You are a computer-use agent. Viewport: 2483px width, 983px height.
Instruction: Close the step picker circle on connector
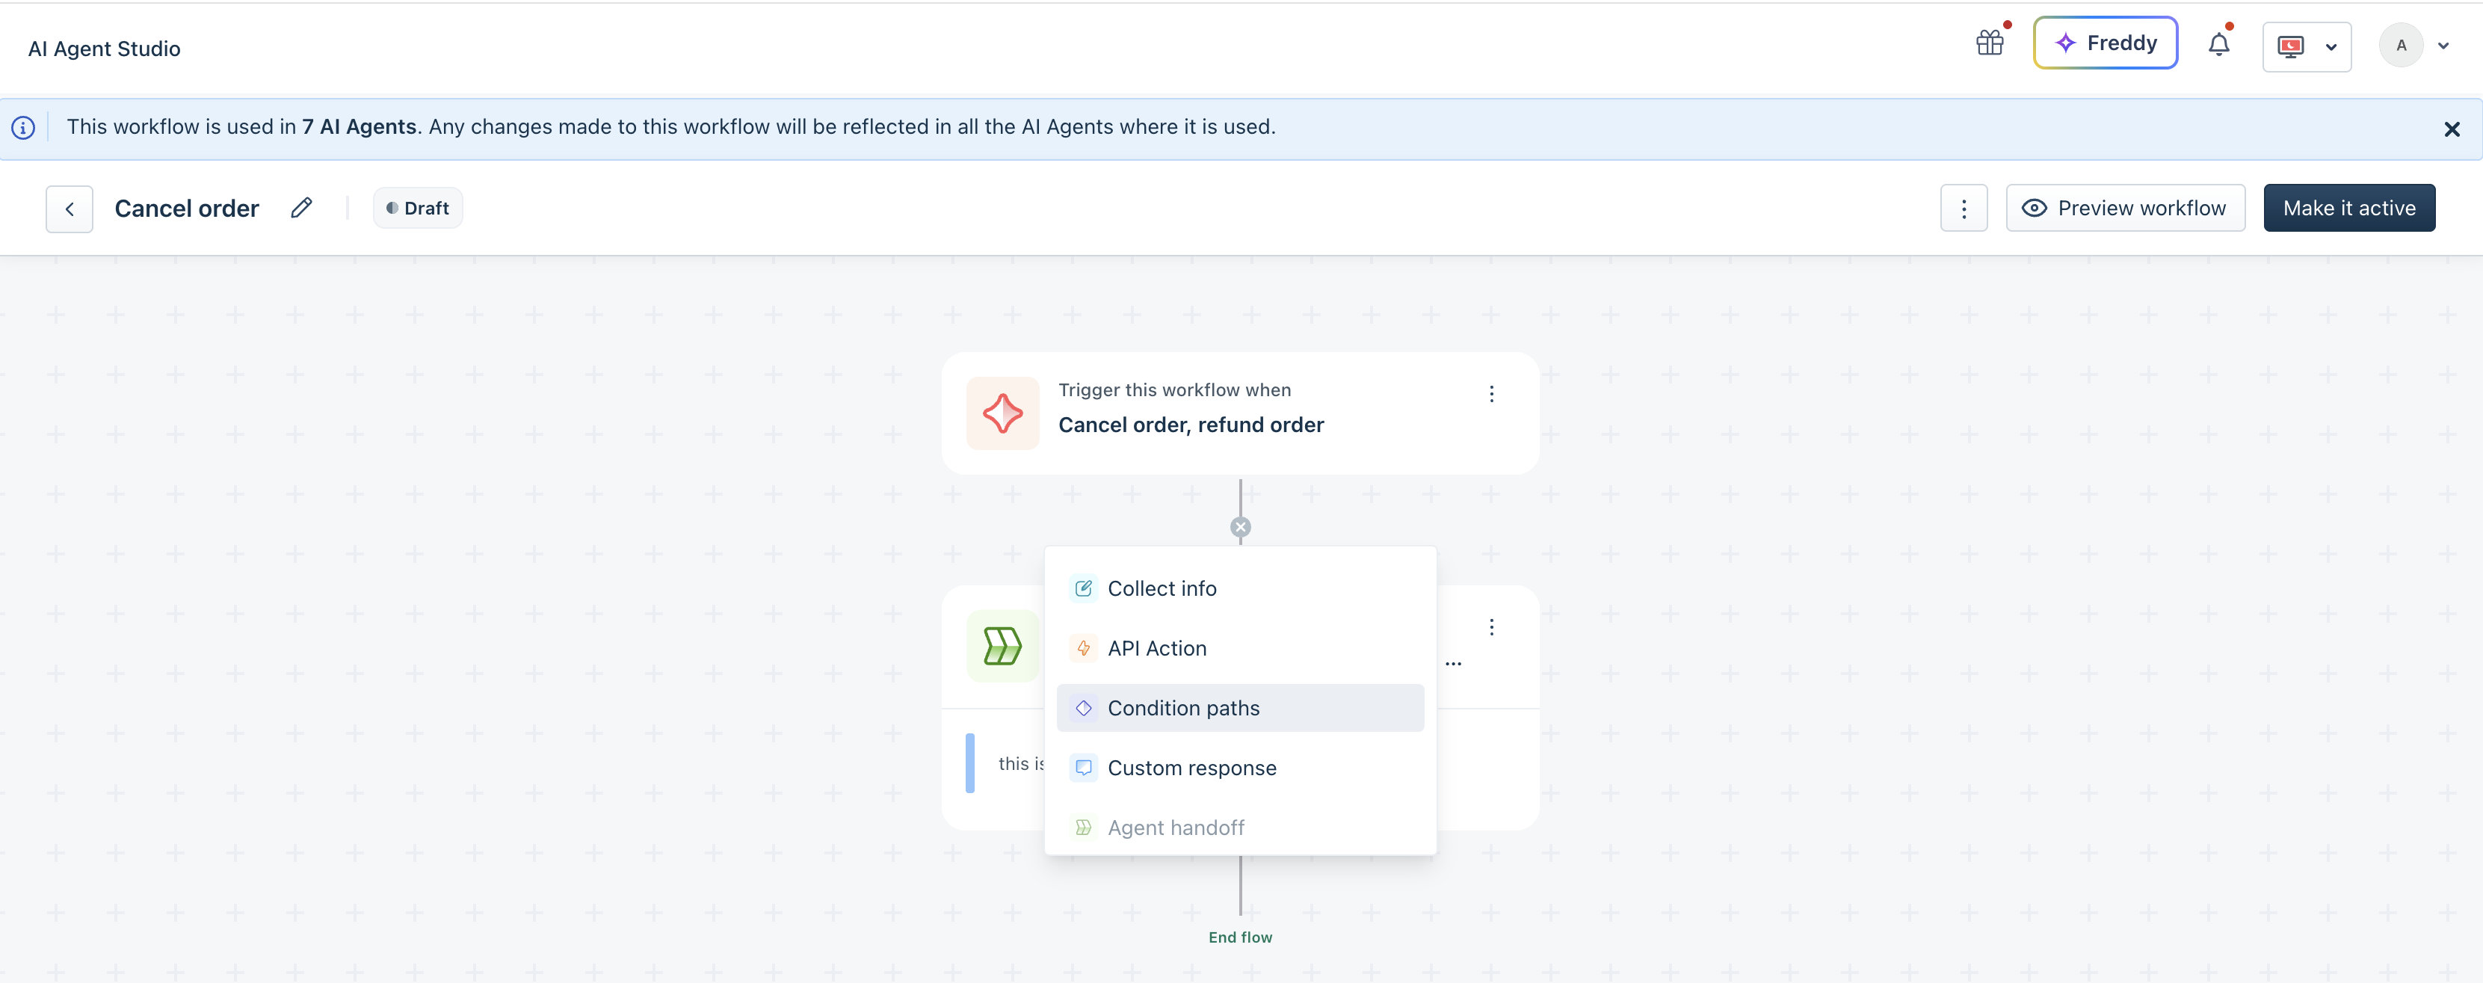pyautogui.click(x=1241, y=527)
